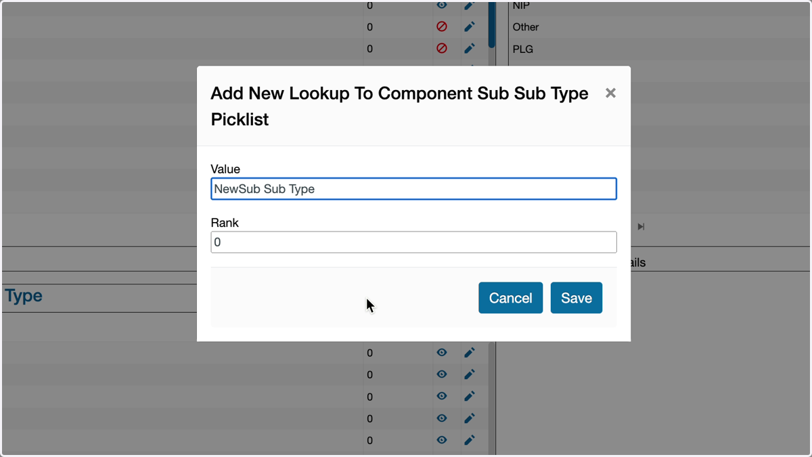Select the Other entry in background list

[x=526, y=27]
